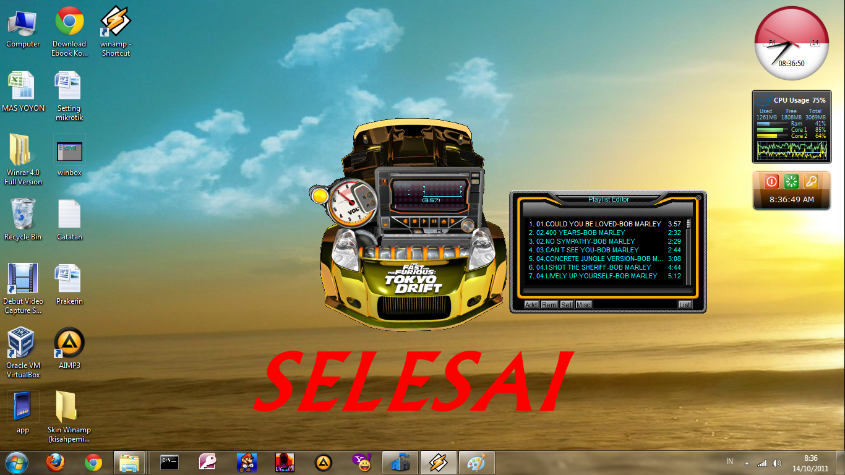Image resolution: width=845 pixels, height=475 pixels.
Task: Select track COULD YOU BE LOVED-BOB MARLEY
Action: (x=605, y=224)
